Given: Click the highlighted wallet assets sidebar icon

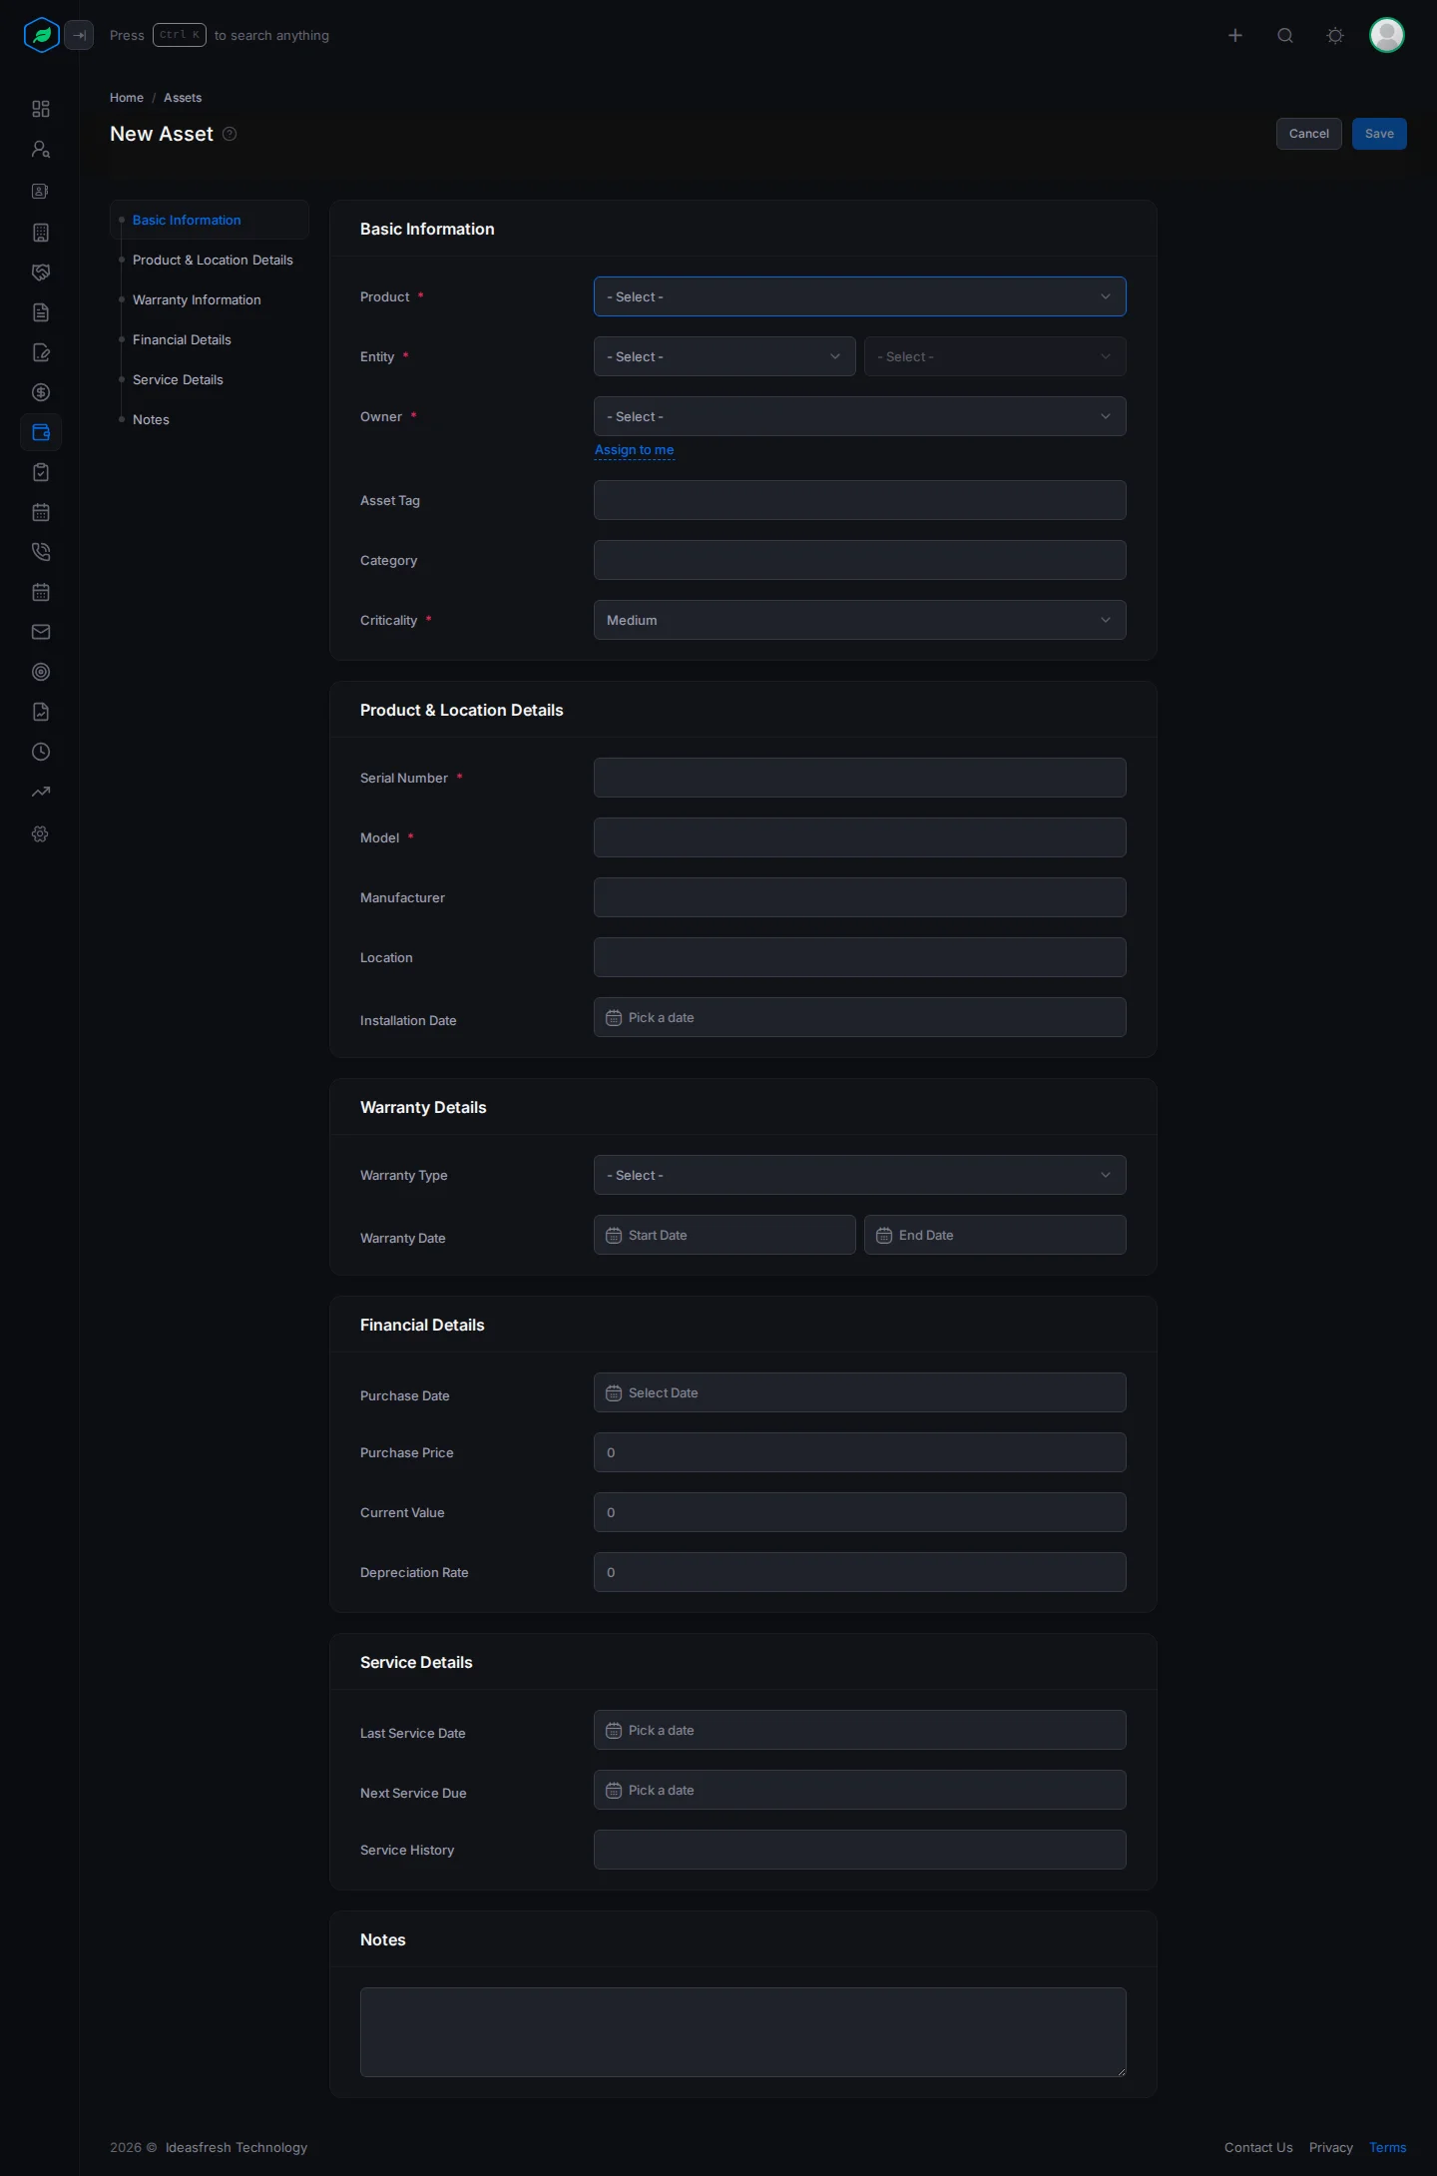Looking at the screenshot, I should [x=41, y=432].
